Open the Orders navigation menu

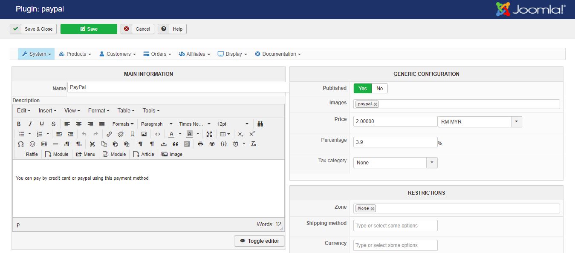coord(157,54)
